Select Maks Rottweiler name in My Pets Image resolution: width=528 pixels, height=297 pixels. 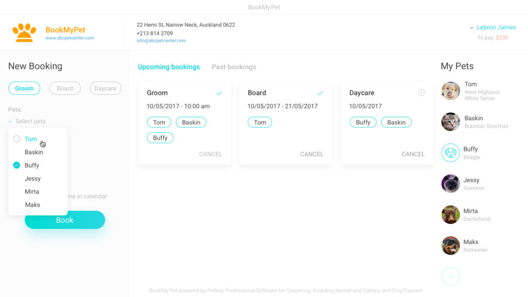tap(471, 242)
